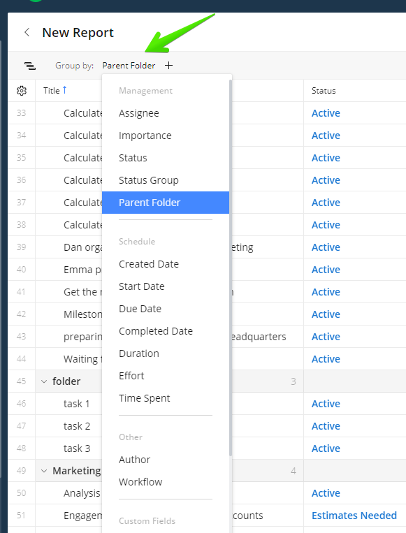The width and height of the screenshot is (406, 533).
Task: Collapse the Marketing group row
Action: coord(44,471)
